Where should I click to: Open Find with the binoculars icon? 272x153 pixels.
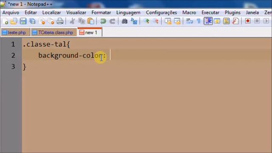pos(125,21)
